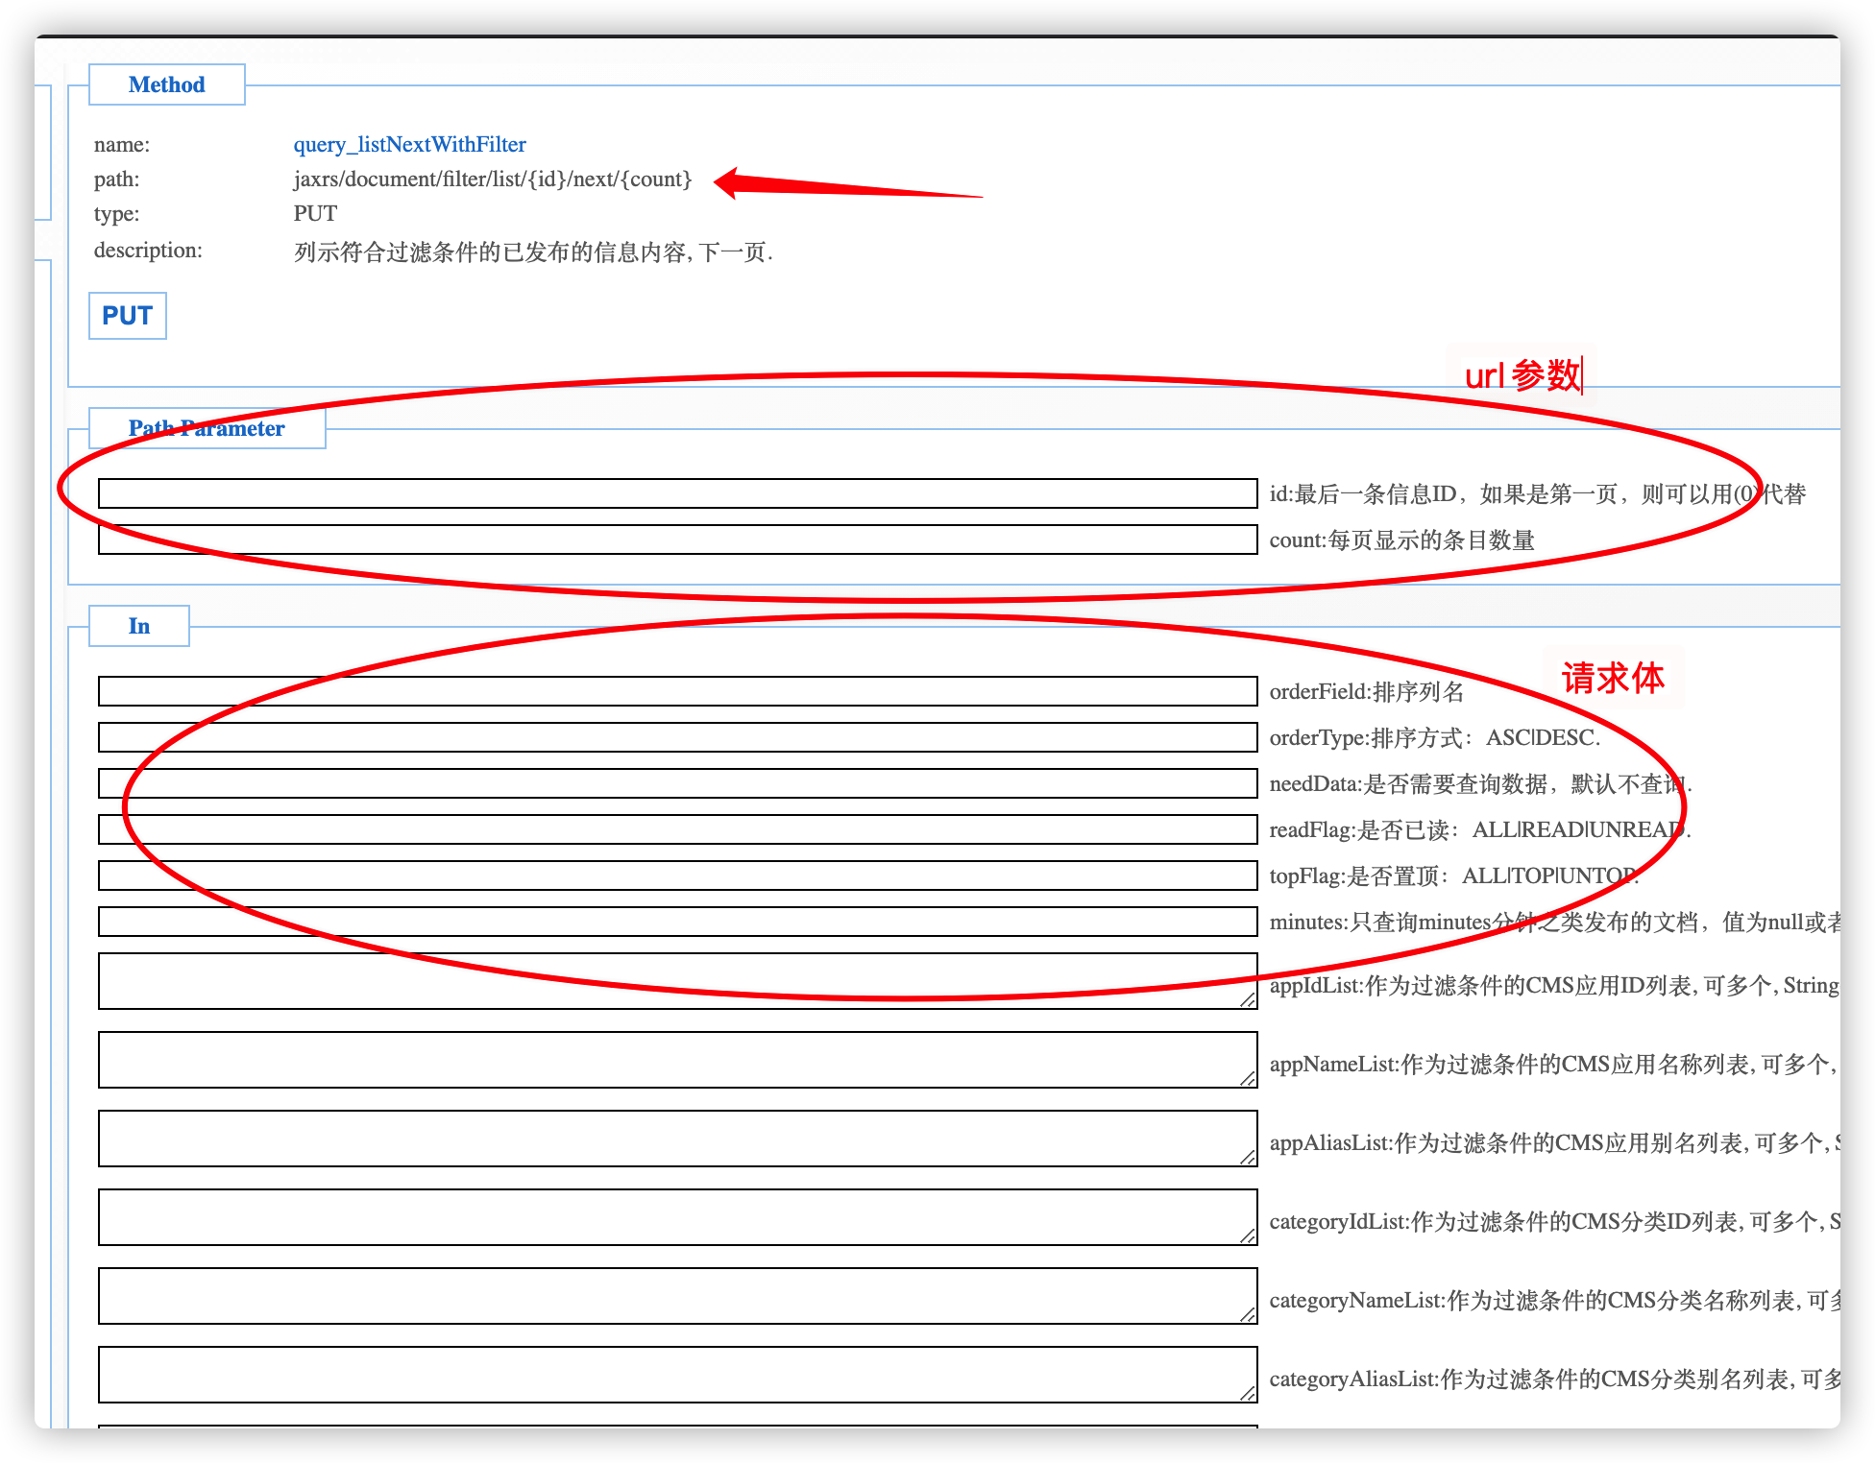Viewport: 1875px width, 1463px height.
Task: Select the needData input field
Action: (x=677, y=783)
